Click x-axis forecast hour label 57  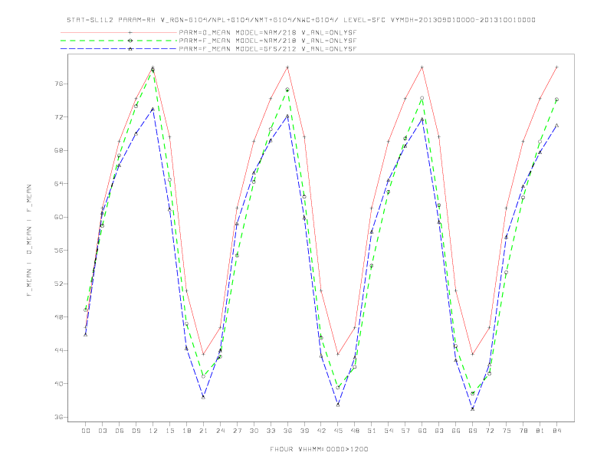(405, 431)
